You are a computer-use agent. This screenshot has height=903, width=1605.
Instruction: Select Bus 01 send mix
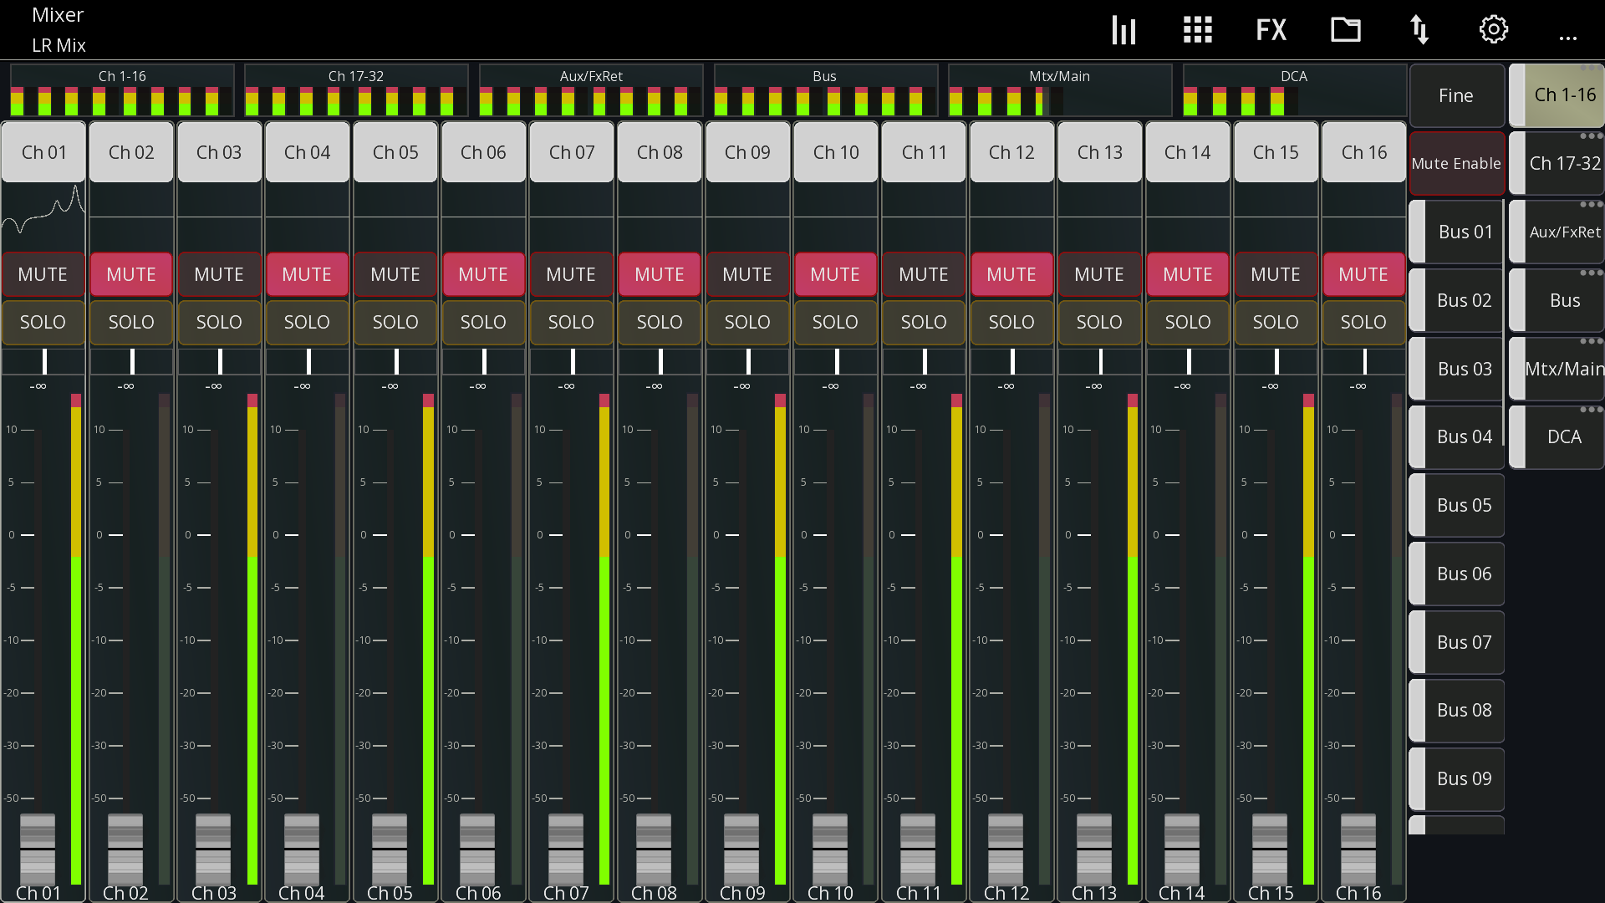(1456, 232)
